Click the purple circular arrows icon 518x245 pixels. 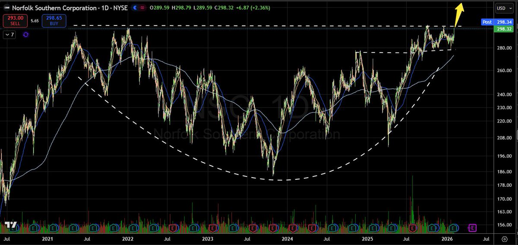point(25,35)
